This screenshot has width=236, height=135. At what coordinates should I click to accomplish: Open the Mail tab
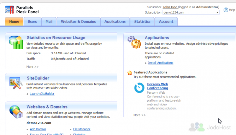(x=49, y=22)
